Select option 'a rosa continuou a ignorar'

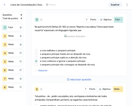coord(36,61)
